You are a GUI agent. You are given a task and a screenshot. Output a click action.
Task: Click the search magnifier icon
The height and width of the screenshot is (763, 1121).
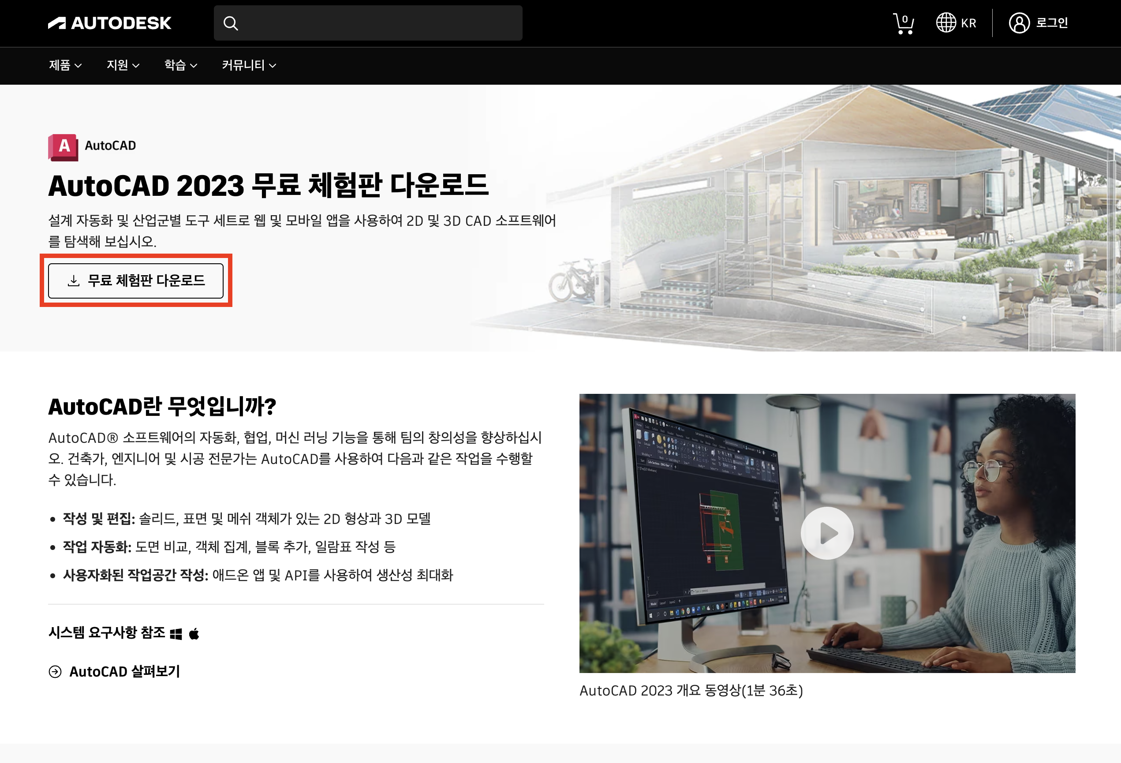231,23
